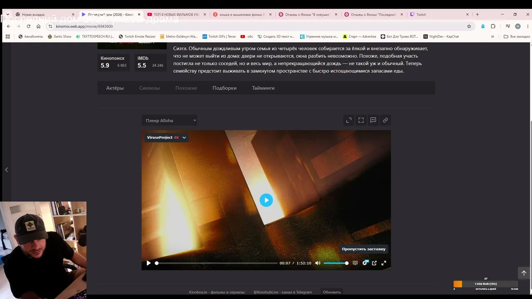Open the Сиквелы tab

(x=150, y=88)
